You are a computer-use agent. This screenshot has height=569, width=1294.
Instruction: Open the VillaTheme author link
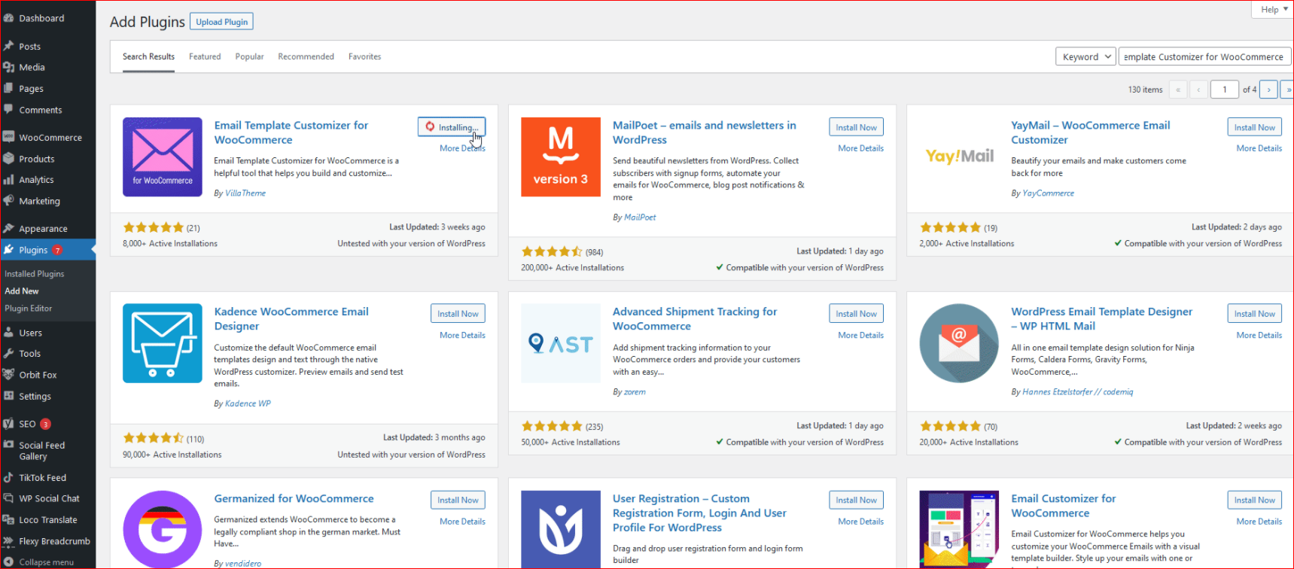coord(245,193)
